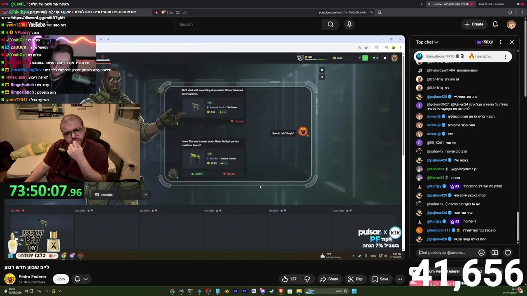Viewport: 527px width, 296px height.
Task: Accept the MAC-10 Nuclear Garden offer
Action: [197, 174]
